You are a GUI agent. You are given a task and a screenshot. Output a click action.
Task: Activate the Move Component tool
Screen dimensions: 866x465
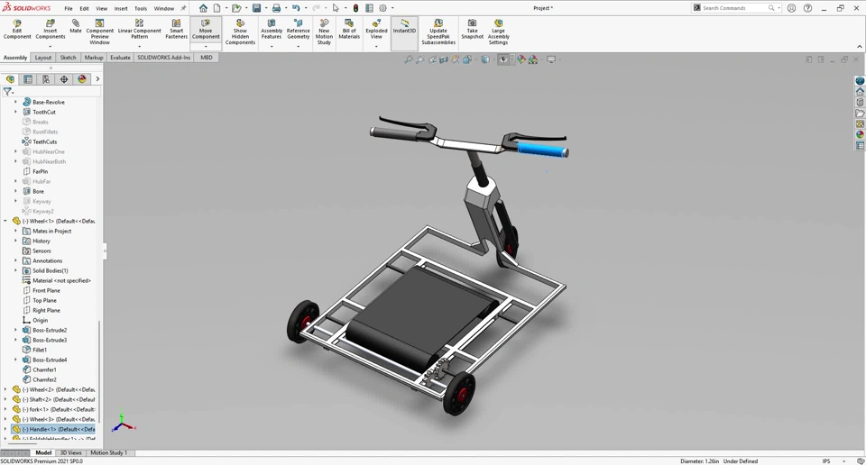(206, 30)
